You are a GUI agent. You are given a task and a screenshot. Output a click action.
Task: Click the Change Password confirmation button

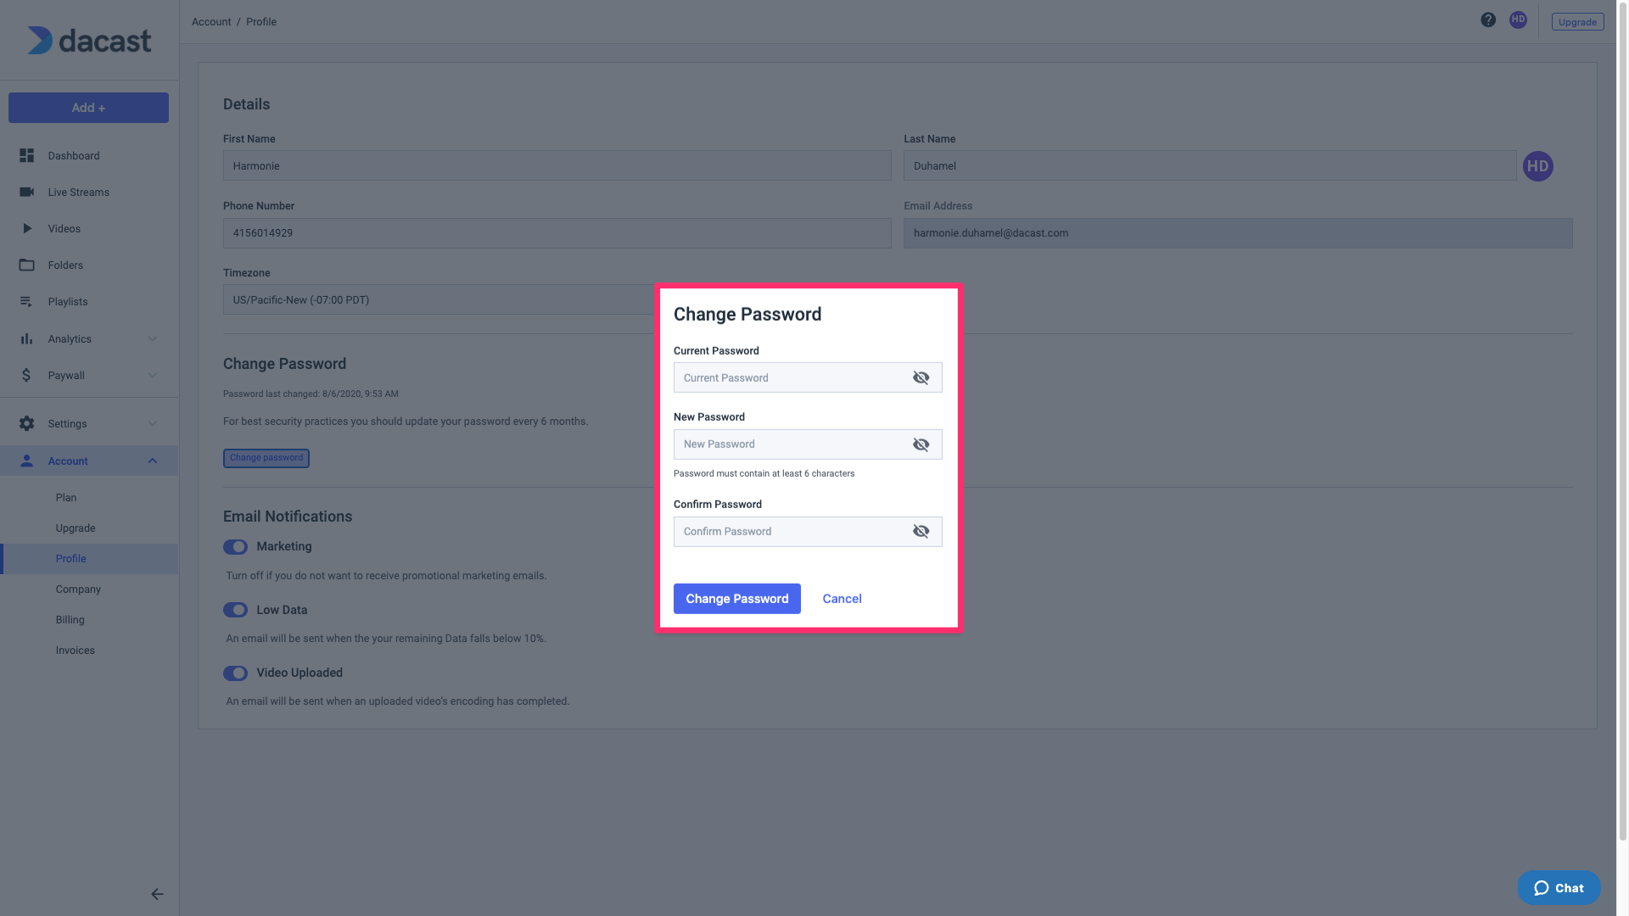pos(737,598)
